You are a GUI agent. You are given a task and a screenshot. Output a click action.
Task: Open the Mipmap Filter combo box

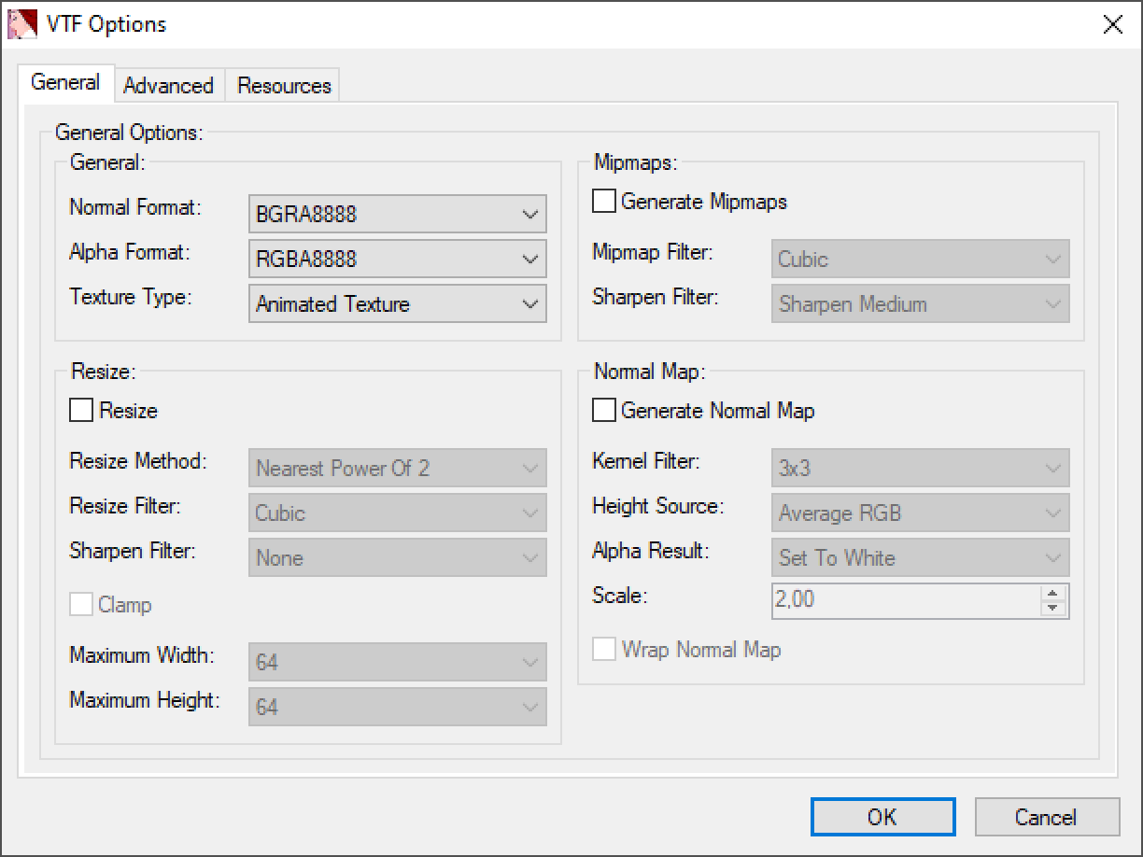[x=921, y=260]
